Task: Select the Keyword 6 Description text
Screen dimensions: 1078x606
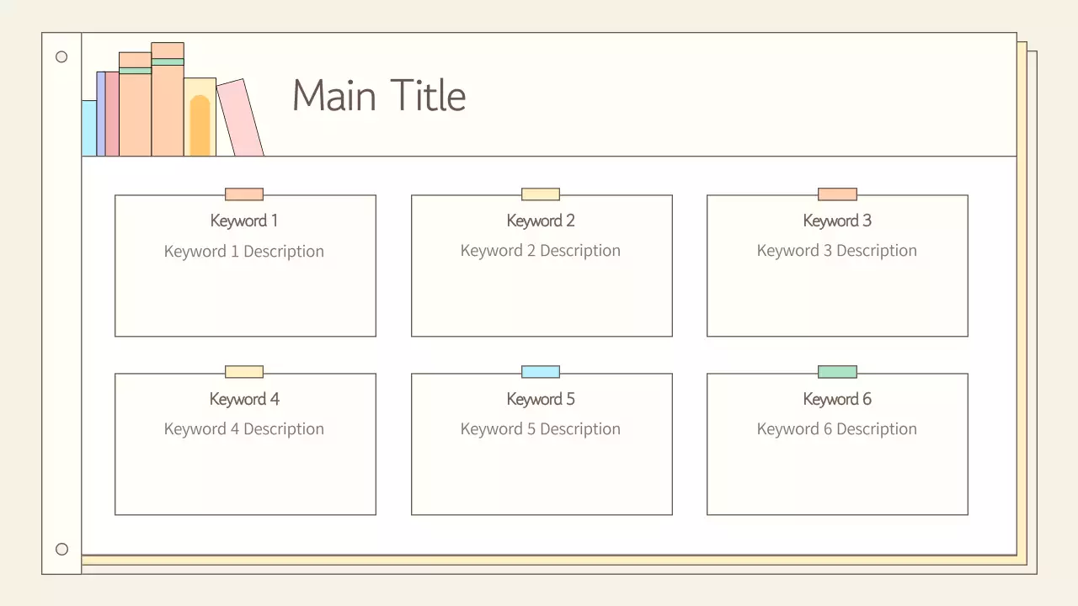Action: (837, 429)
